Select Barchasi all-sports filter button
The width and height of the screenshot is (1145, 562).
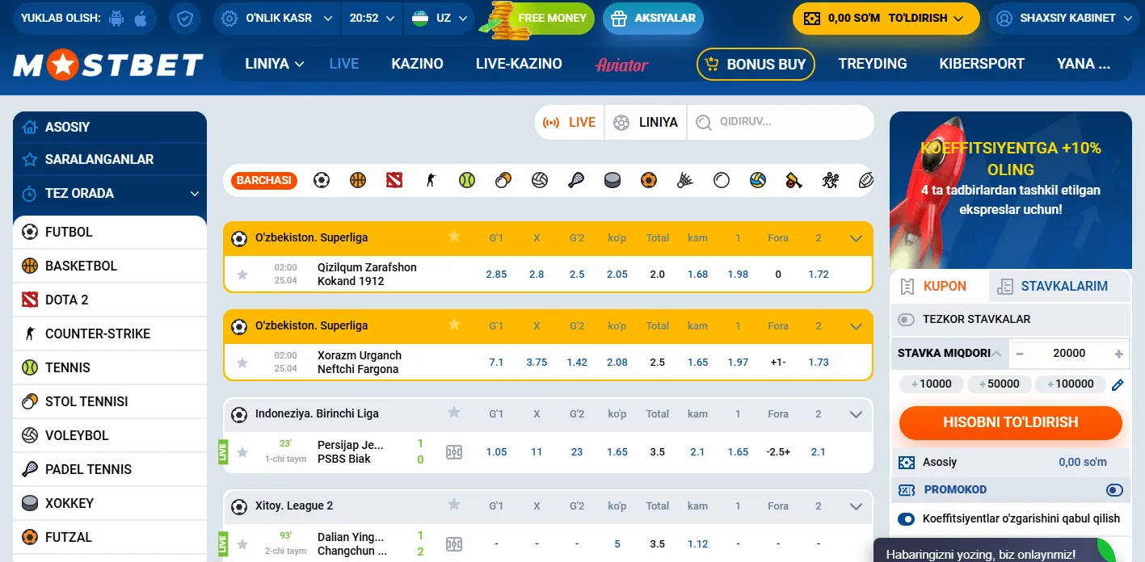pyautogui.click(x=264, y=181)
